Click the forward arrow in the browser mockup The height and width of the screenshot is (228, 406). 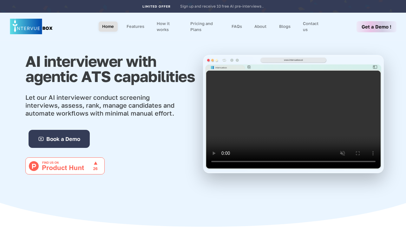pos(237,60)
